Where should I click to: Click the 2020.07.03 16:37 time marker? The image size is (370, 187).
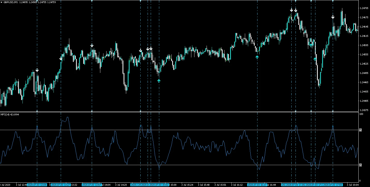pyautogui.click(x=257, y=185)
